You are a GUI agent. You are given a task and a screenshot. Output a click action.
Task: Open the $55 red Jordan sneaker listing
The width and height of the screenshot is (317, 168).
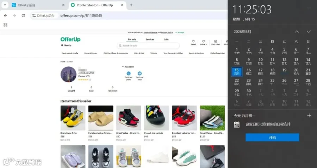184,118
